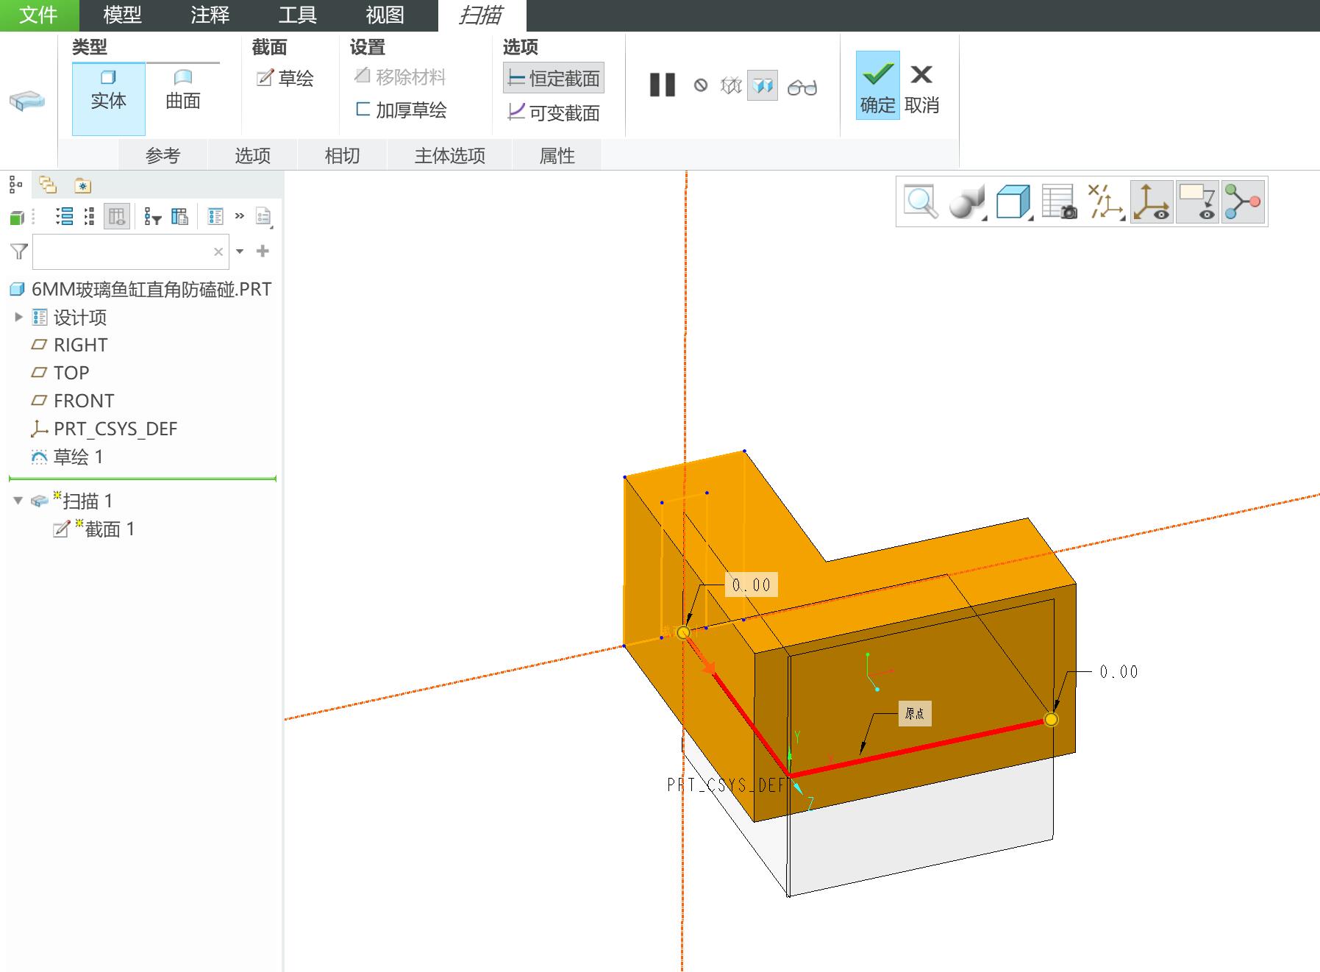This screenshot has height=972, width=1320.
Task: Open the saved views camera icon
Action: tap(1059, 201)
